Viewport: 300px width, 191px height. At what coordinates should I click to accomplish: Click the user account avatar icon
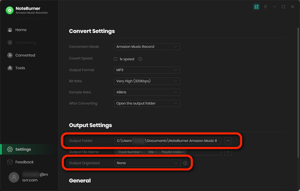[x=14, y=177]
